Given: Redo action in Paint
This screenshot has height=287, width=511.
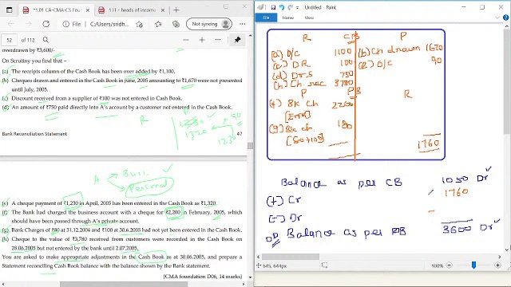Looking at the screenshot, I should [x=290, y=7].
